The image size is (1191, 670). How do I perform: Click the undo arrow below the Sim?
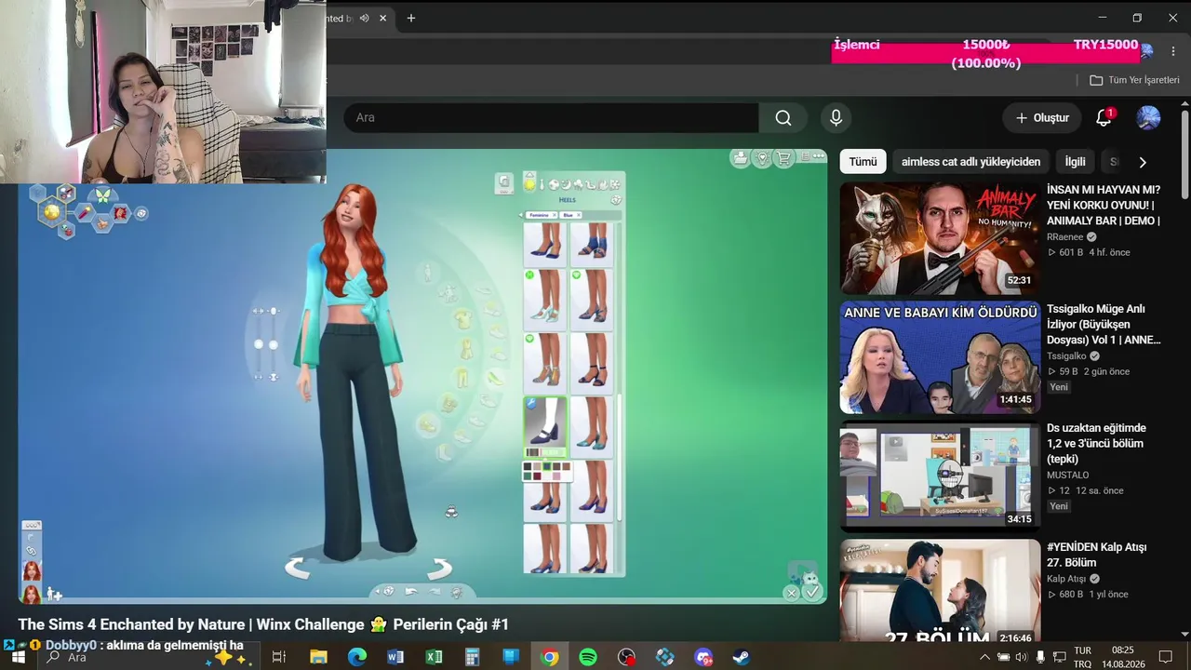[x=410, y=591]
